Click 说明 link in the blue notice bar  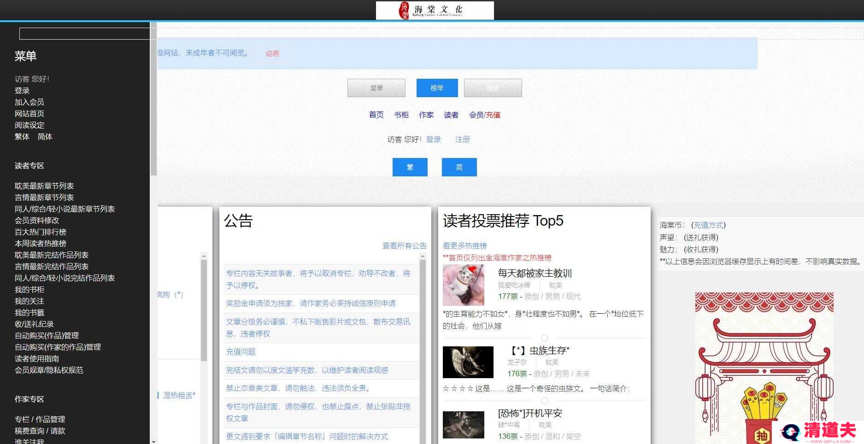272,53
